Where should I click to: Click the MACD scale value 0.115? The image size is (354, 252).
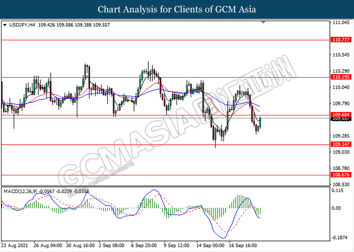[x=337, y=191]
